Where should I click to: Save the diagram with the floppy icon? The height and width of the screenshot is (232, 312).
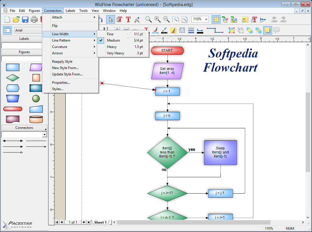tap(25, 19)
